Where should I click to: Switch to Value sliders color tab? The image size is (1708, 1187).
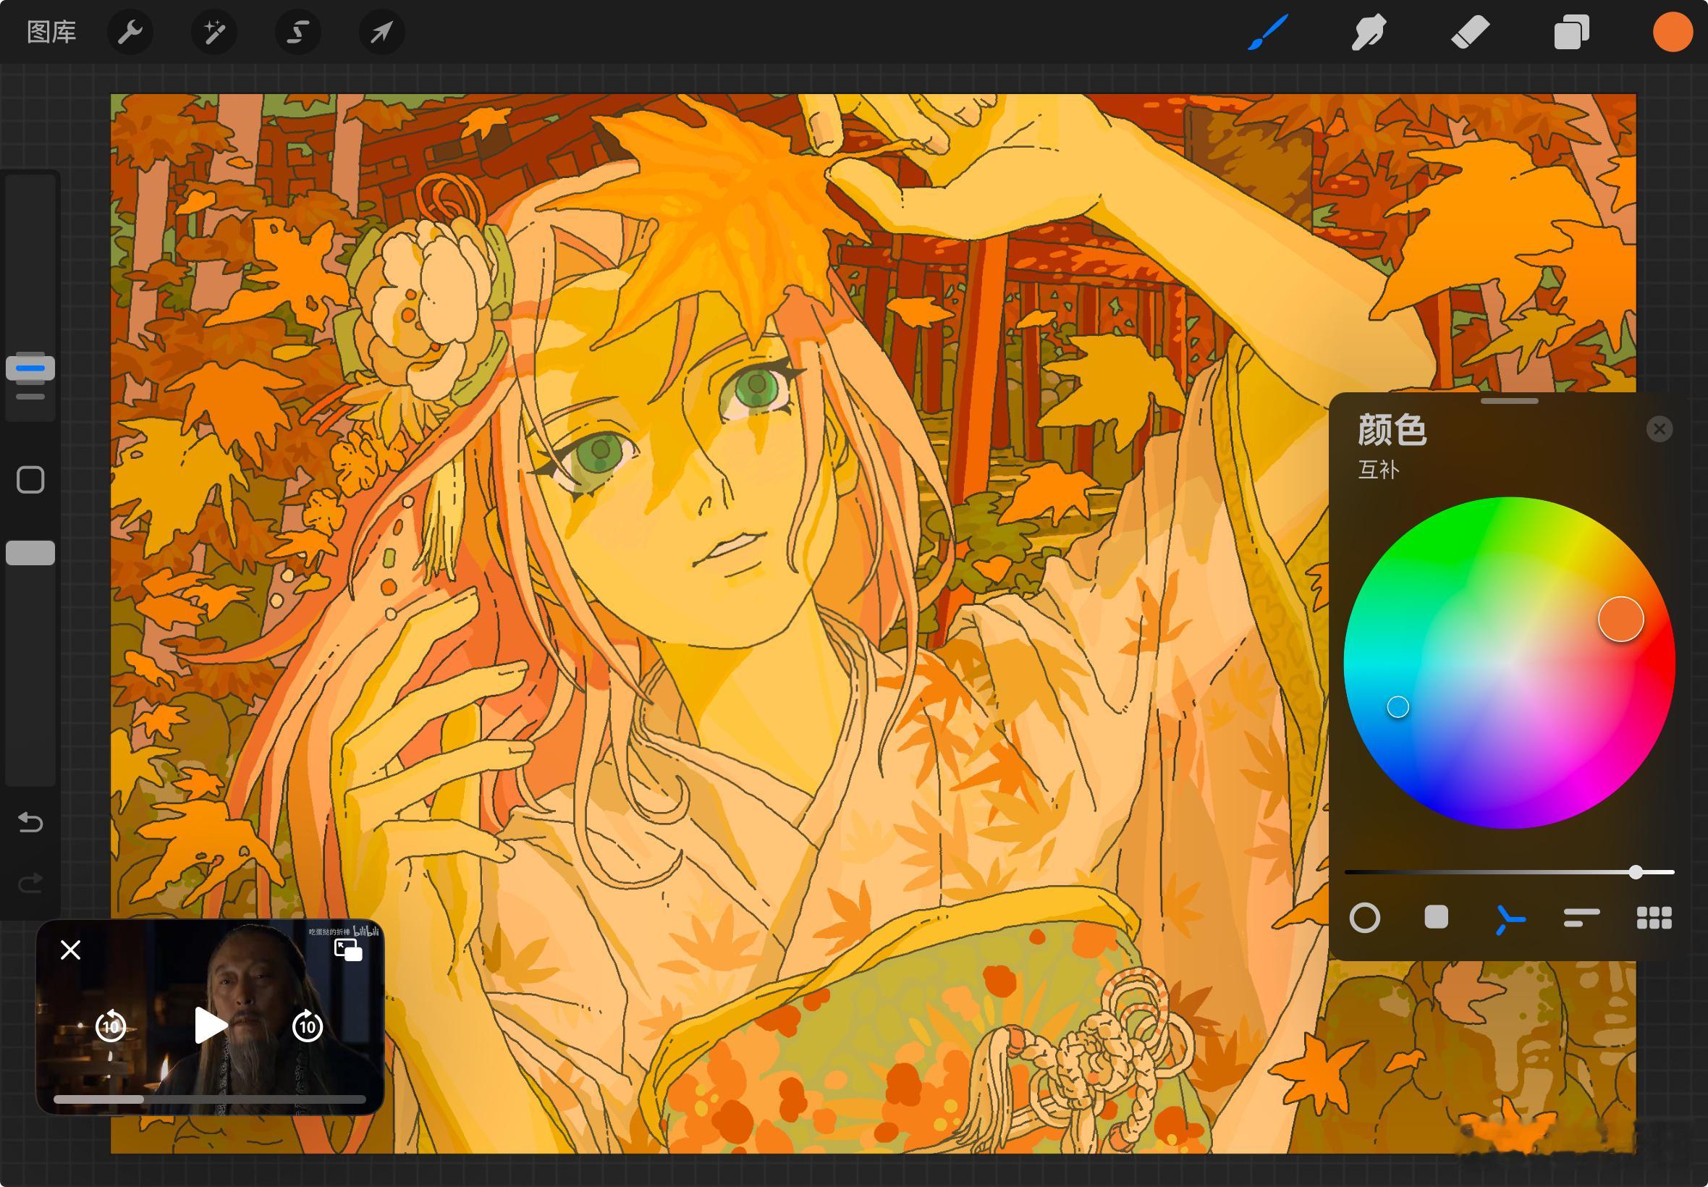pyautogui.click(x=1581, y=918)
